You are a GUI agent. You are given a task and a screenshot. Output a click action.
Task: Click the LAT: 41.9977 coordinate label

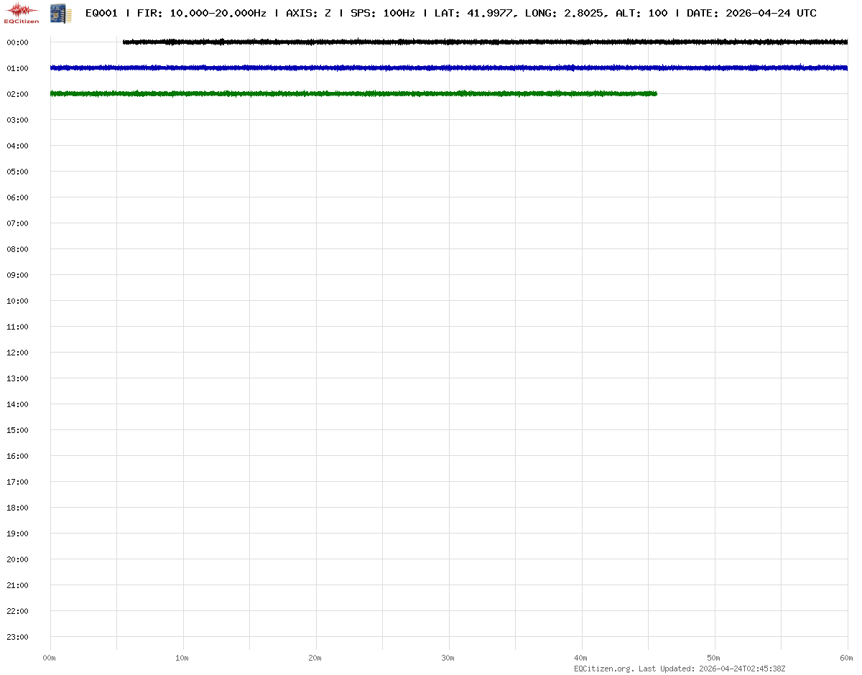coord(474,13)
